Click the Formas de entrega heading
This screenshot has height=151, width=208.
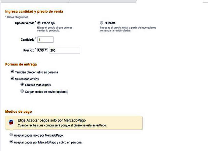click(21, 64)
